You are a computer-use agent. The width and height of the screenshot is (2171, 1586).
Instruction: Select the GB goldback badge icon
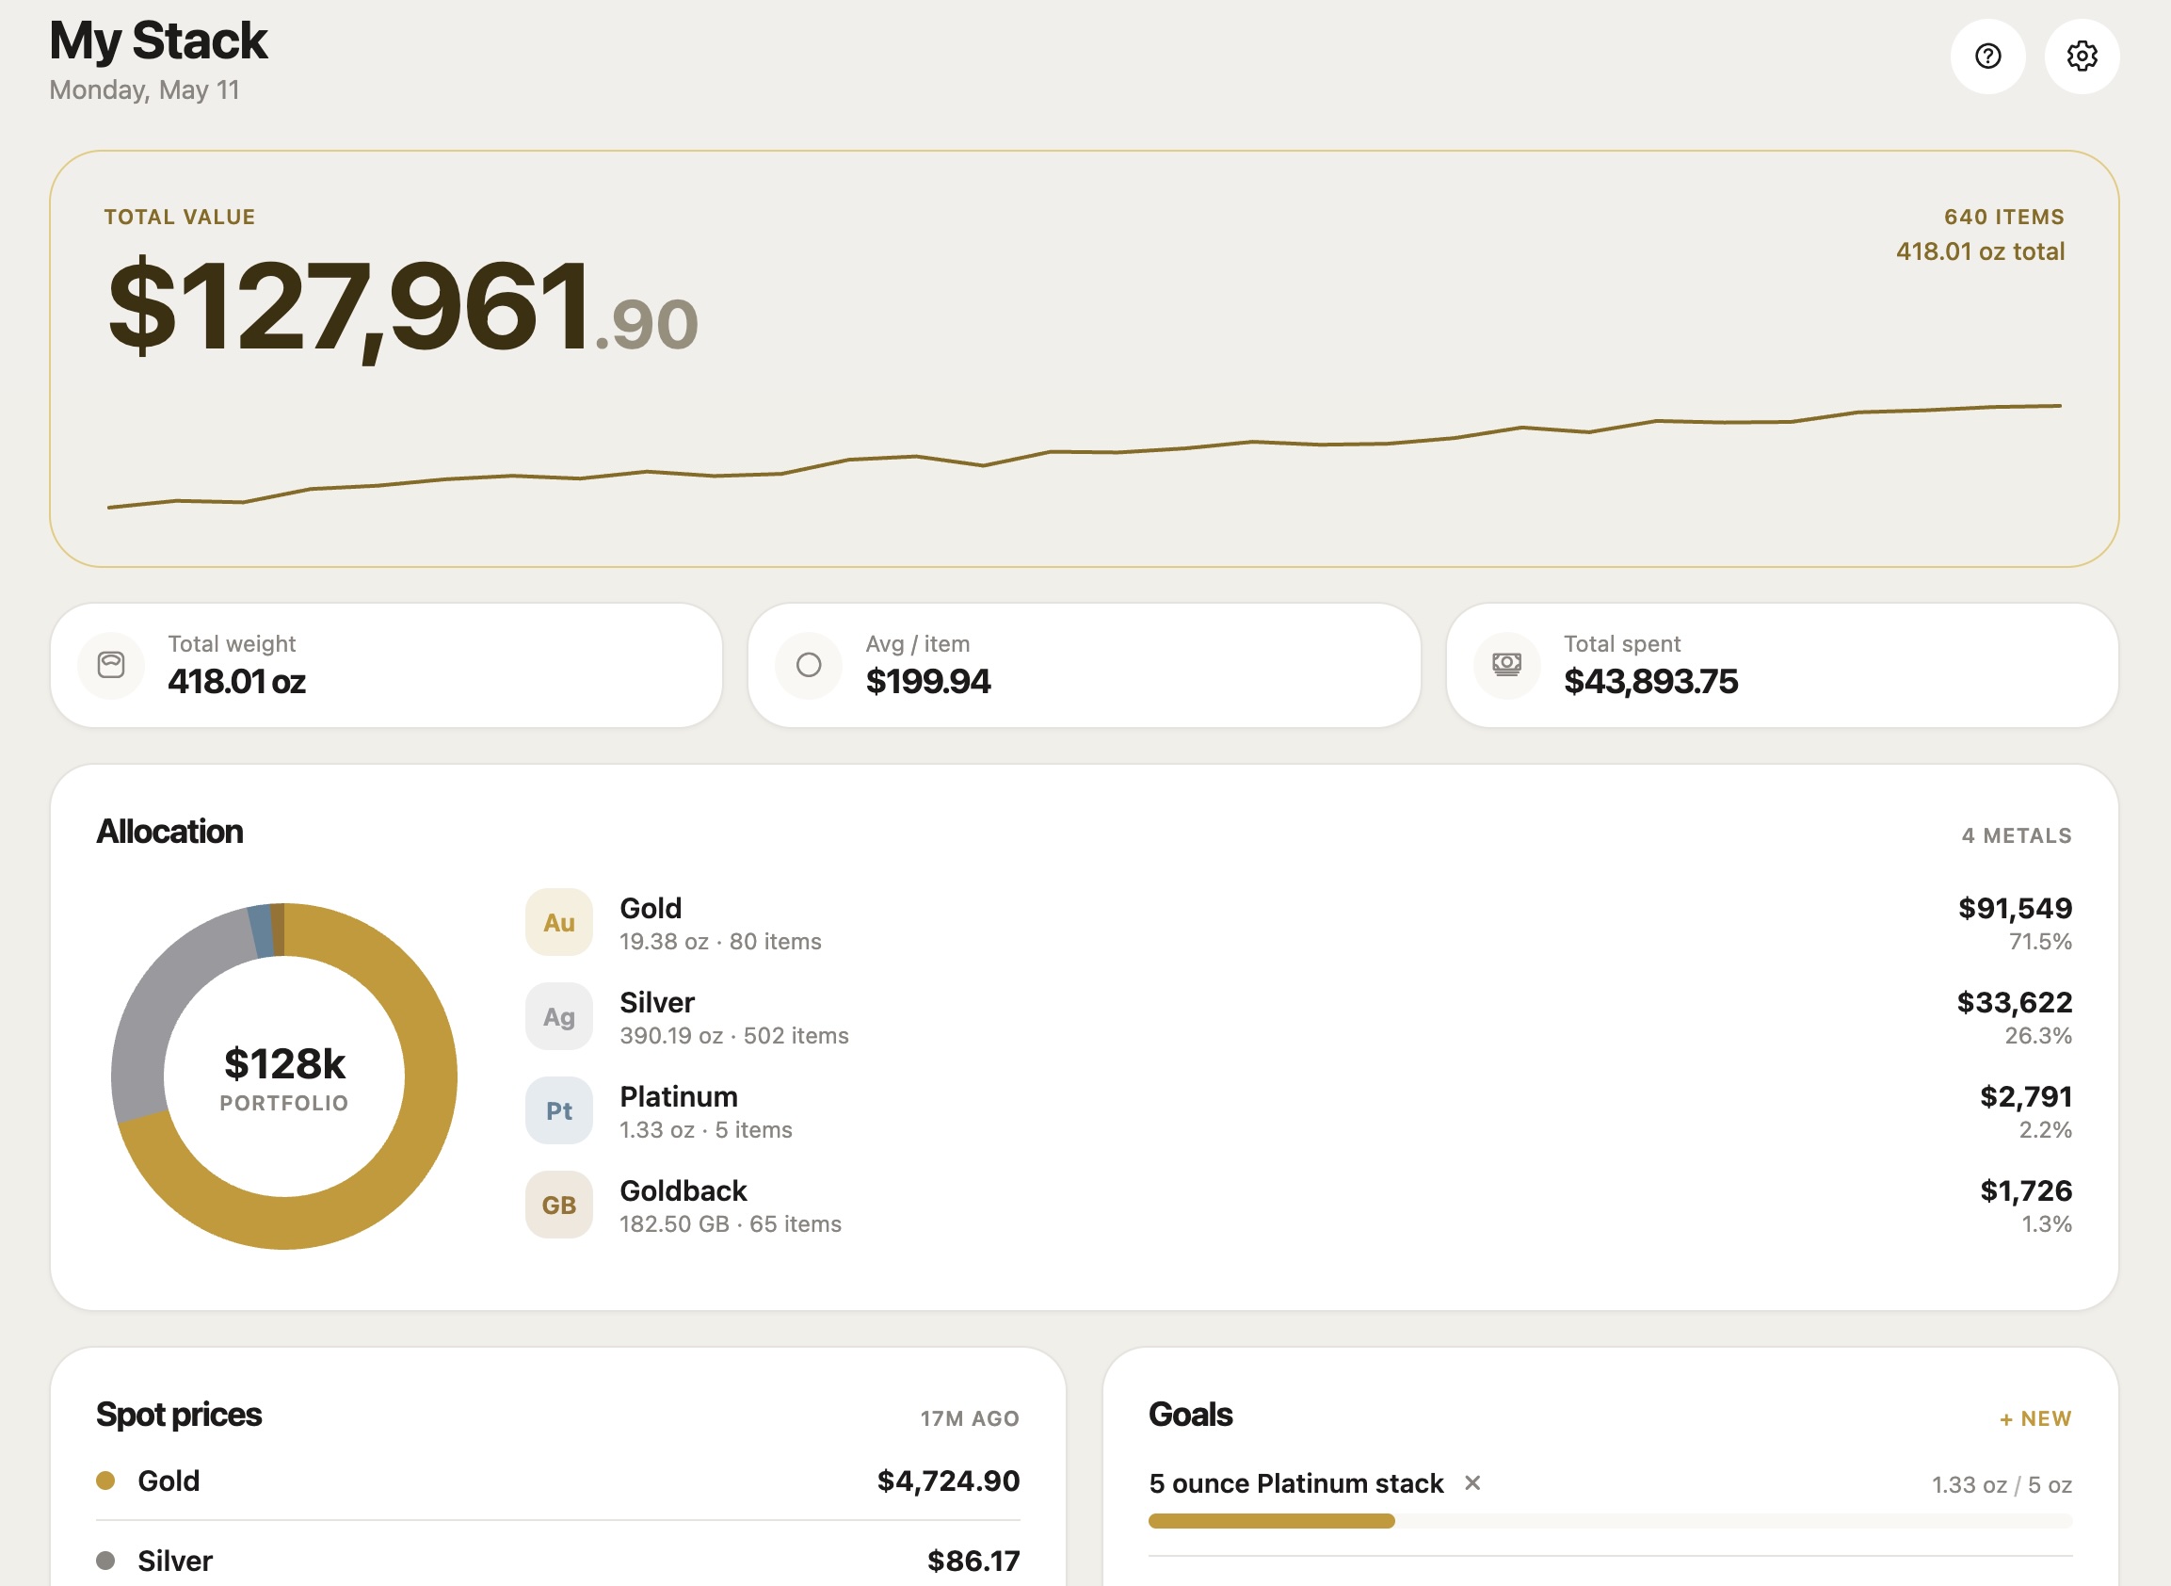click(558, 1204)
